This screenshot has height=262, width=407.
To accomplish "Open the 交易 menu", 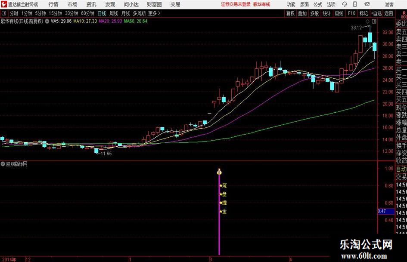I will coord(175,4).
